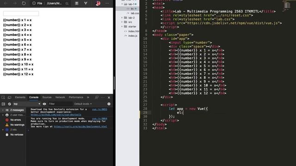
Task: Open index.js in the sidebar
Action: pyautogui.click(x=133, y=36)
